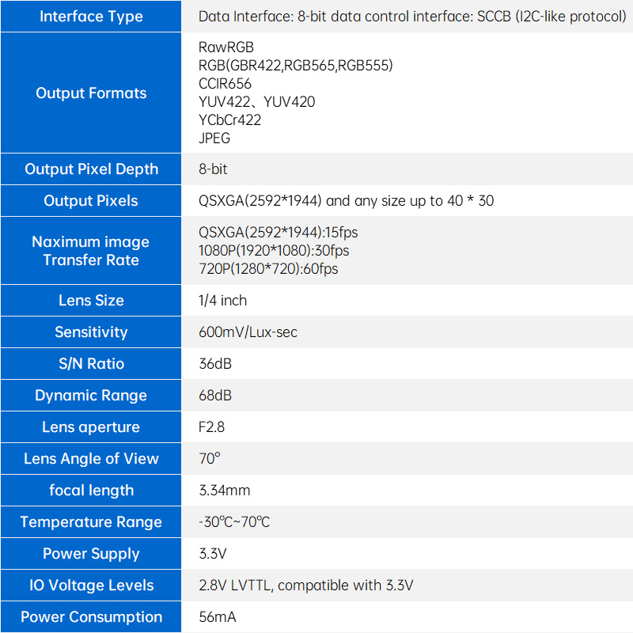Click the 'Naximum image Transfer Rate' label
Screen dimensions: 633x633
(91, 251)
